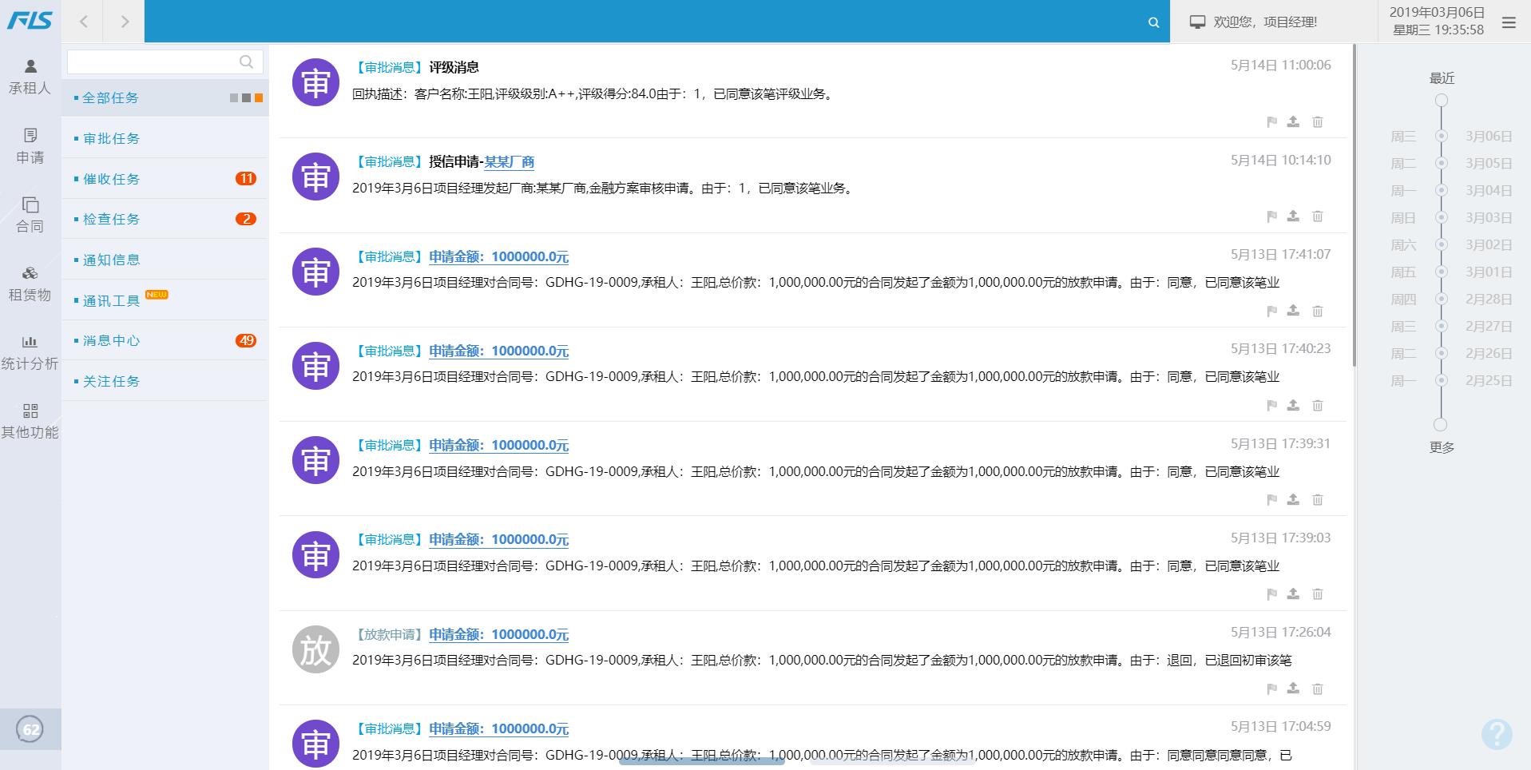Image resolution: width=1531 pixels, height=770 pixels.
Task: Open the 某某厂商 link in 授信申请
Action: (x=510, y=162)
